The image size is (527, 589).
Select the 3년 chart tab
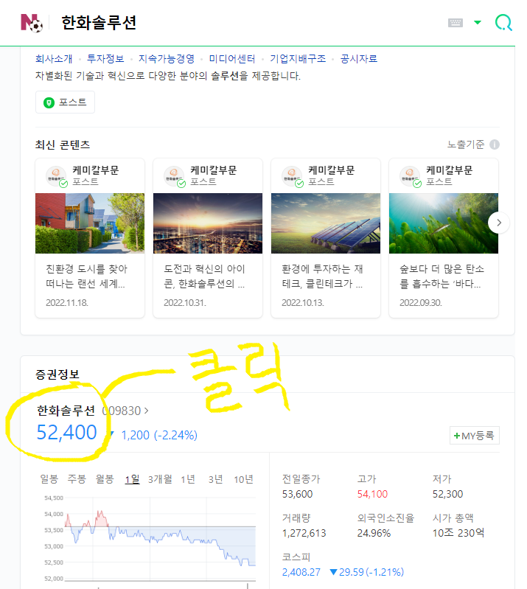[216, 479]
